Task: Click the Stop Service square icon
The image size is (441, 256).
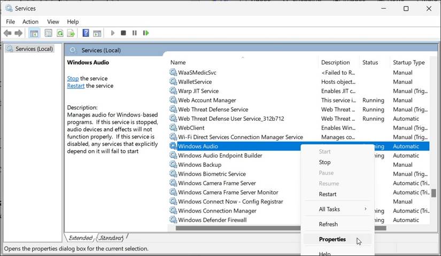Action: click(x=123, y=33)
